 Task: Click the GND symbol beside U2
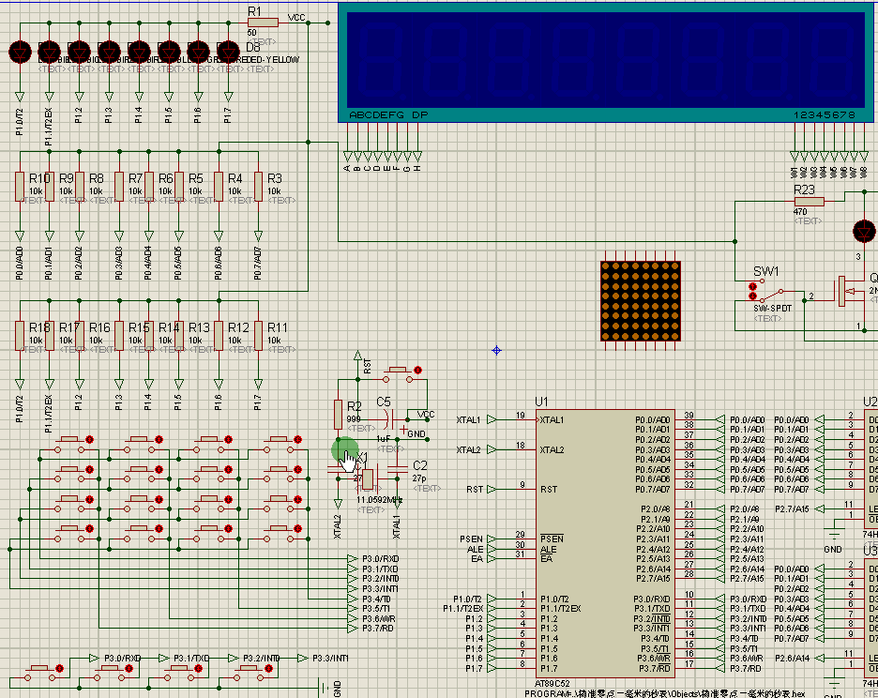833,535
